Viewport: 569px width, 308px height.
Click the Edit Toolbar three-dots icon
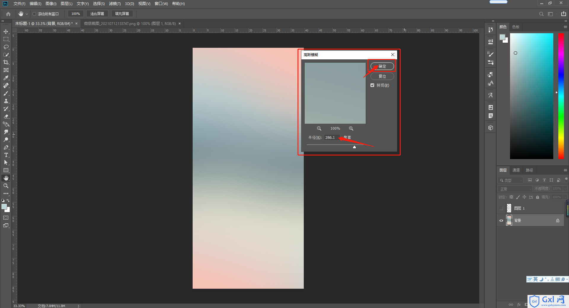[x=6, y=193]
